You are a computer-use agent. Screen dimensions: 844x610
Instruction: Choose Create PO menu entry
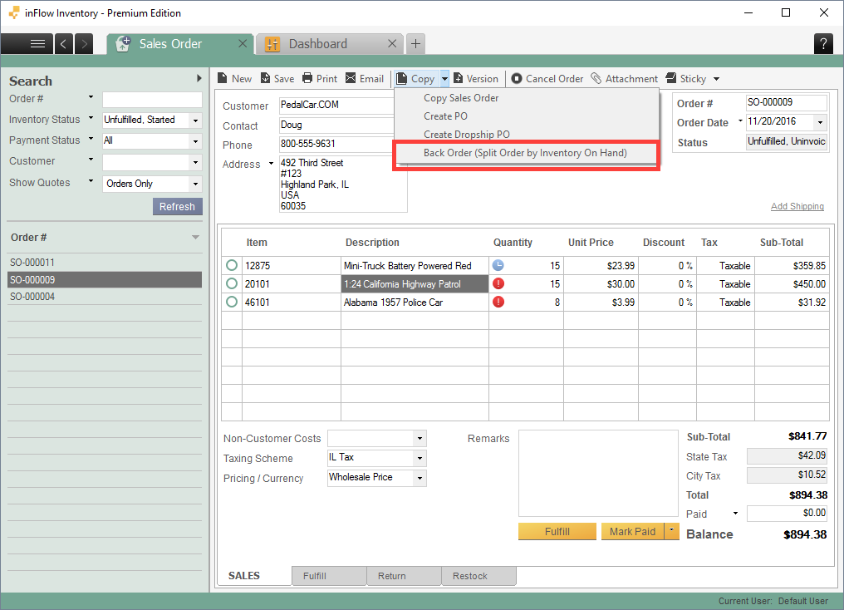(445, 116)
